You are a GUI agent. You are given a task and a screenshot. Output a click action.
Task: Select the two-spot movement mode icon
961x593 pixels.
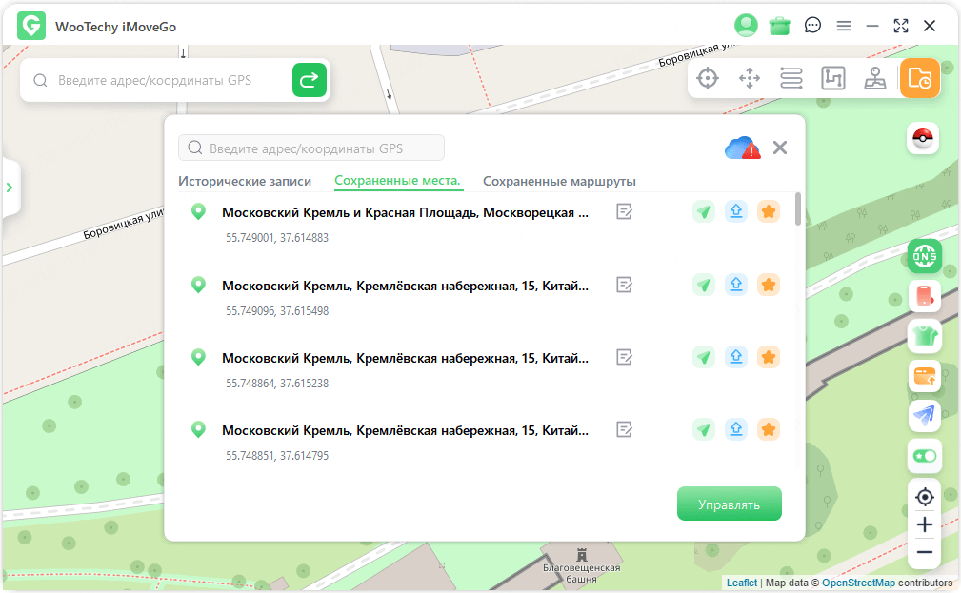[750, 78]
